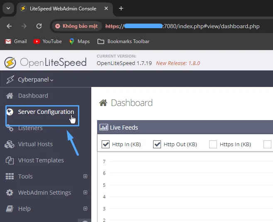
Task: Open the Gmail bookmark
Action: [16, 41]
